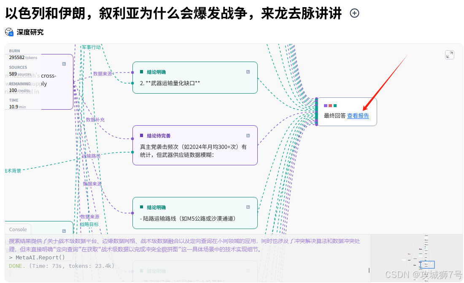Click the 军事行动 edge label
The height and width of the screenshot is (283, 464).
coord(91,47)
